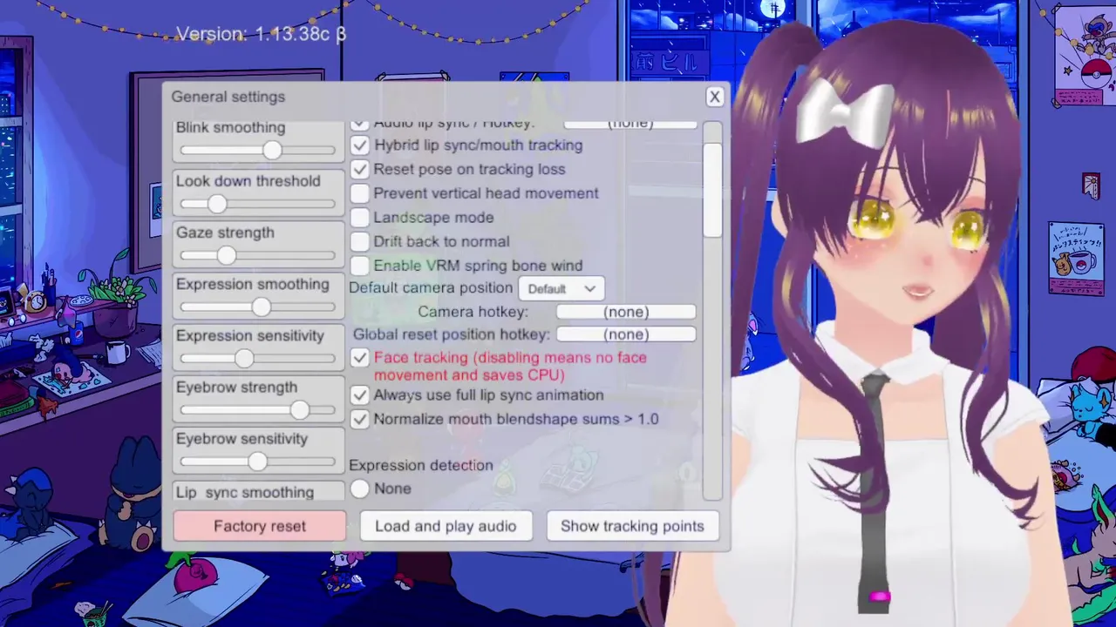
Task: Adjust the Look down threshold slider
Action: [x=258, y=204]
